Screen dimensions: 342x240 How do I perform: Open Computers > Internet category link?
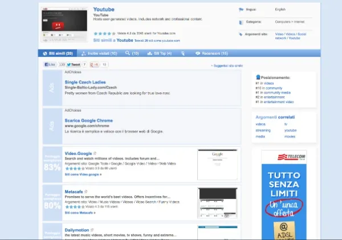(290, 22)
